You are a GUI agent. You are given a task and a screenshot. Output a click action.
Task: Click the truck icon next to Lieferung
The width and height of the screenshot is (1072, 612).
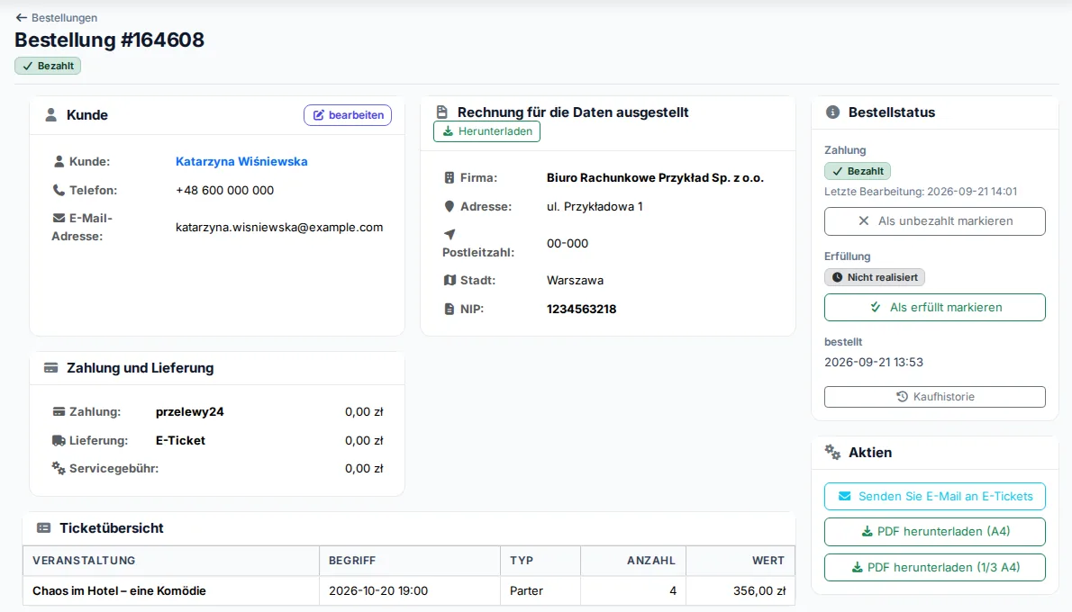click(x=59, y=441)
